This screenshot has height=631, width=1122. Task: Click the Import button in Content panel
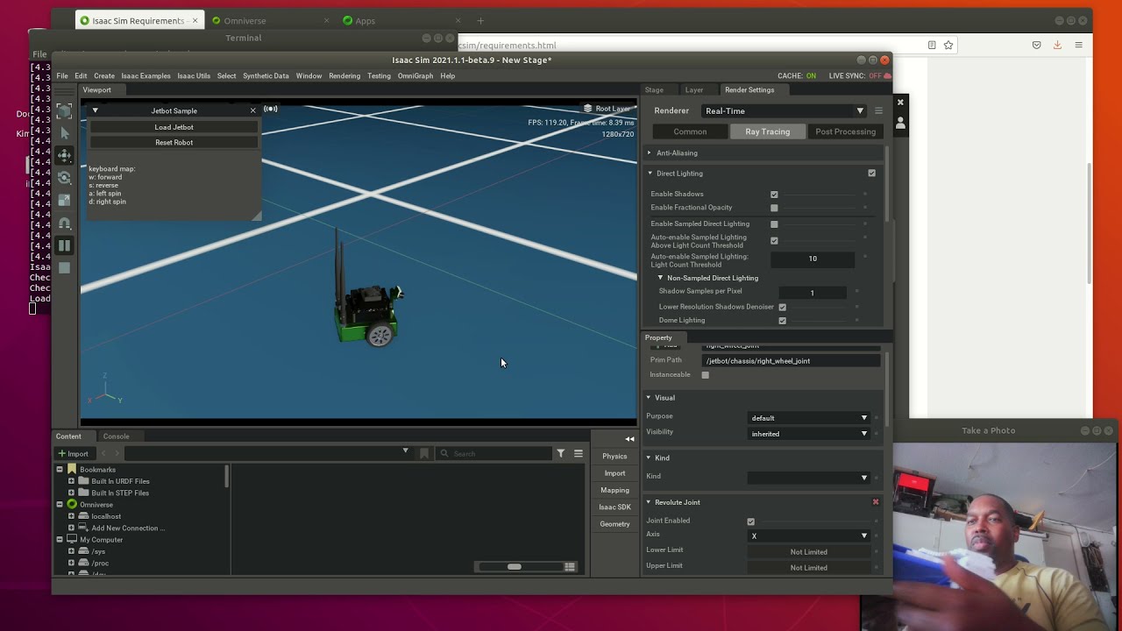[x=73, y=454]
